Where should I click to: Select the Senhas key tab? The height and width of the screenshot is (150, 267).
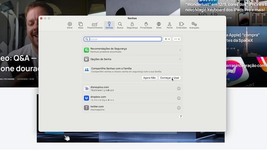[109, 25]
